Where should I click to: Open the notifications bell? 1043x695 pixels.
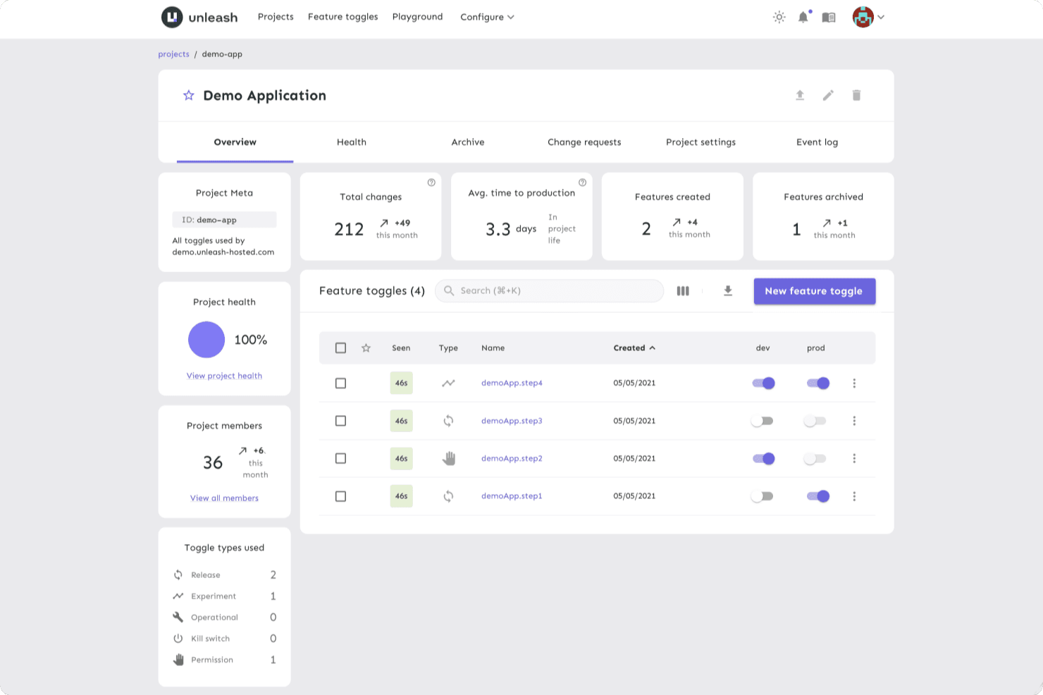803,17
